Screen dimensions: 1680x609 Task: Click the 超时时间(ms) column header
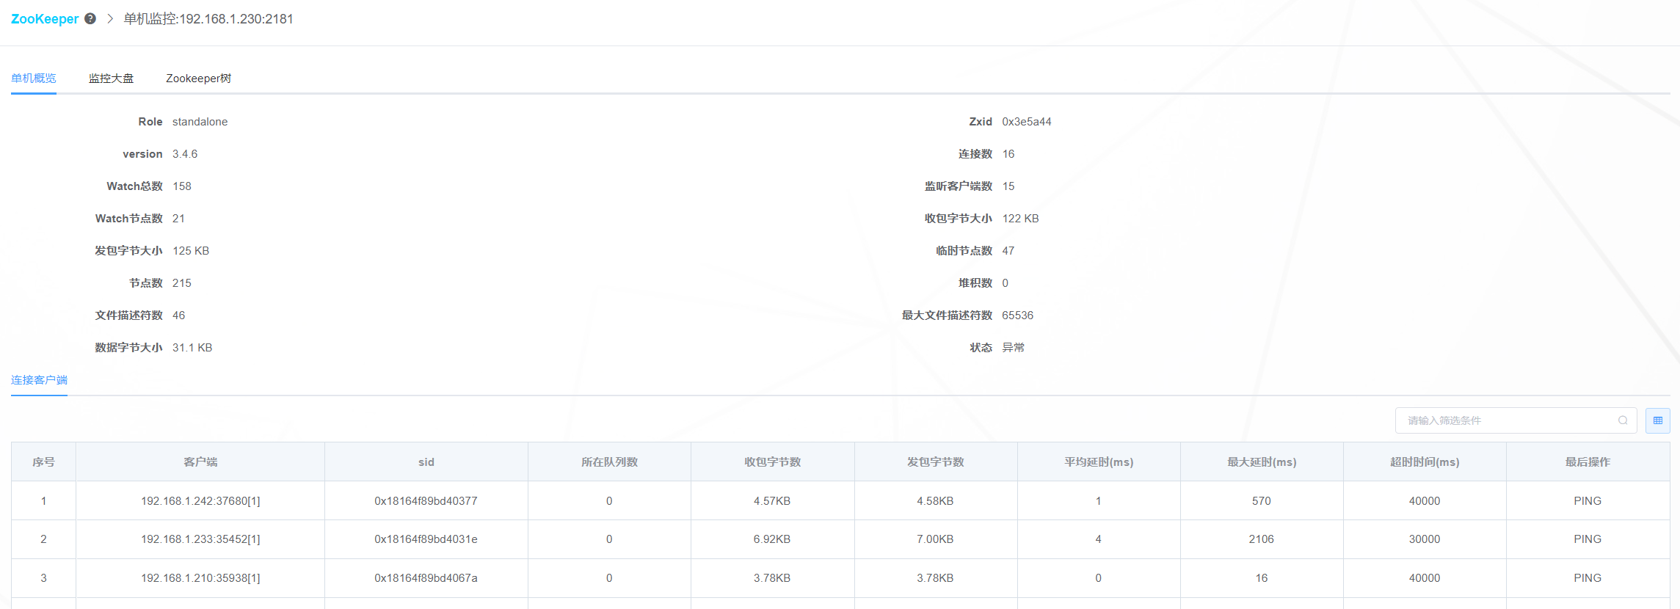(1425, 462)
